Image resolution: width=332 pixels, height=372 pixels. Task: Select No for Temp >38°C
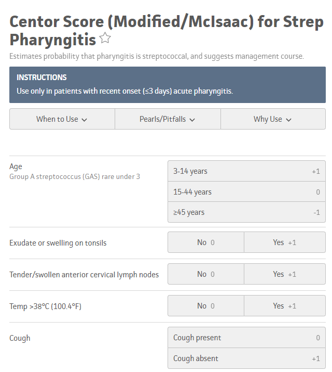(x=205, y=306)
